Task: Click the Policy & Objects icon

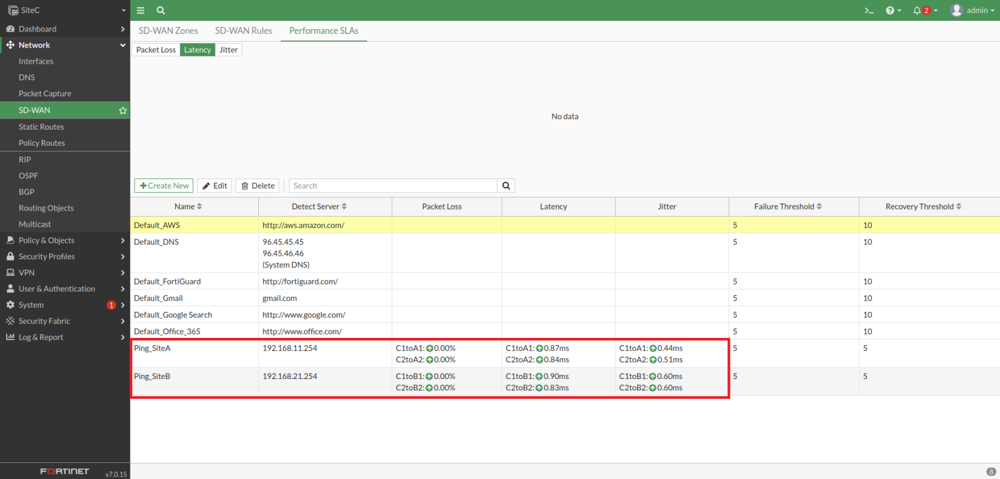Action: pos(10,240)
